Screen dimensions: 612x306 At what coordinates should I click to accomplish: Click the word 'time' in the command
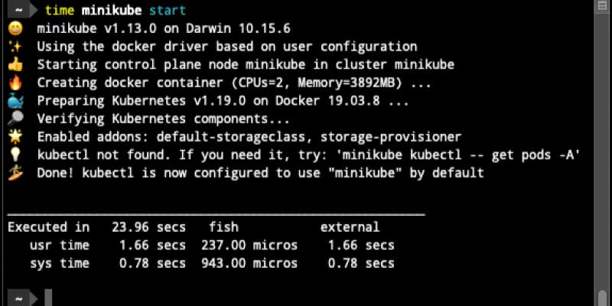point(60,11)
